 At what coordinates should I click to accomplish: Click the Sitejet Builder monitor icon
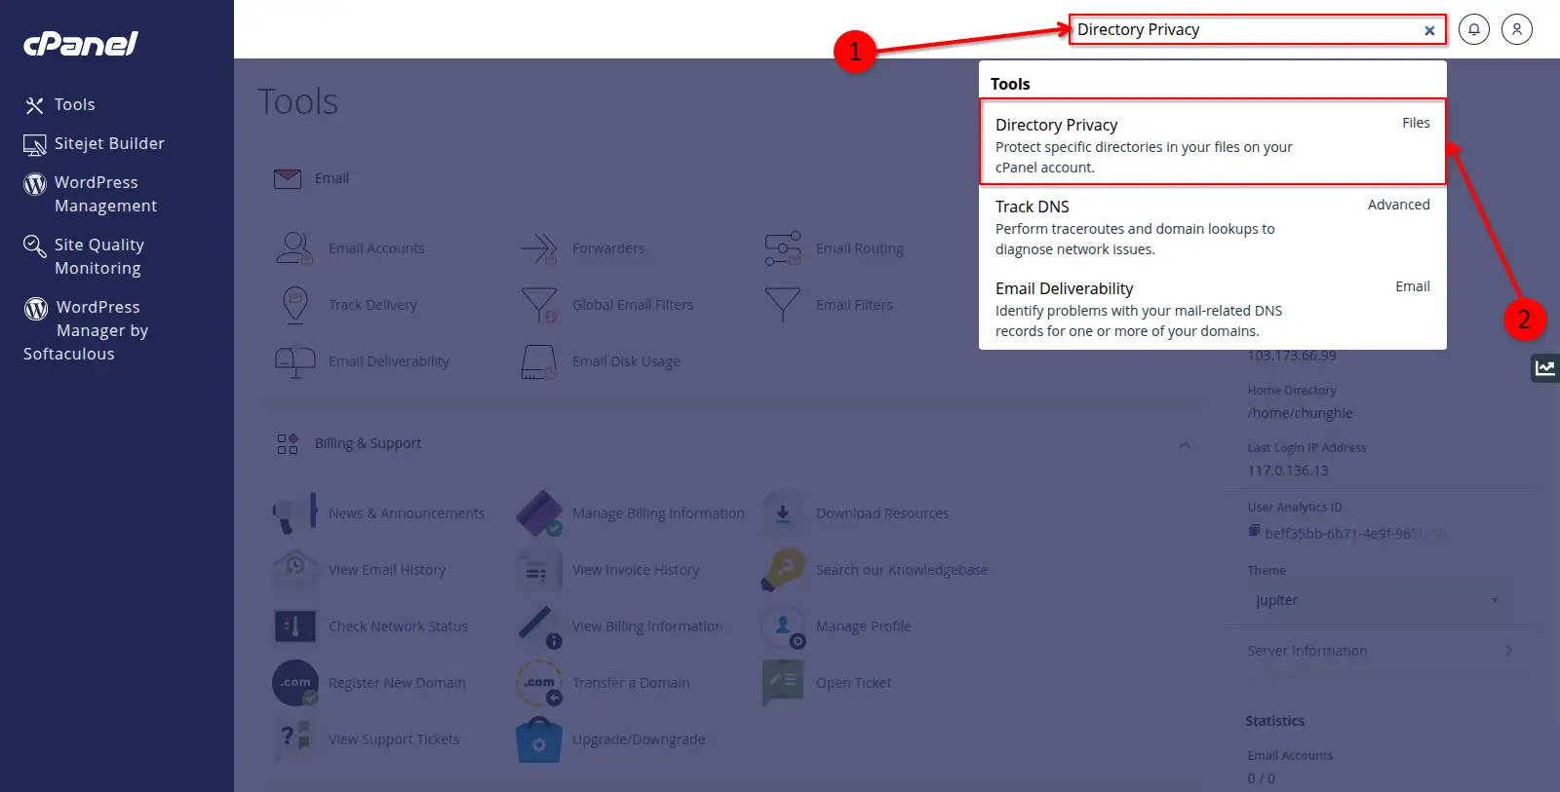tap(34, 145)
